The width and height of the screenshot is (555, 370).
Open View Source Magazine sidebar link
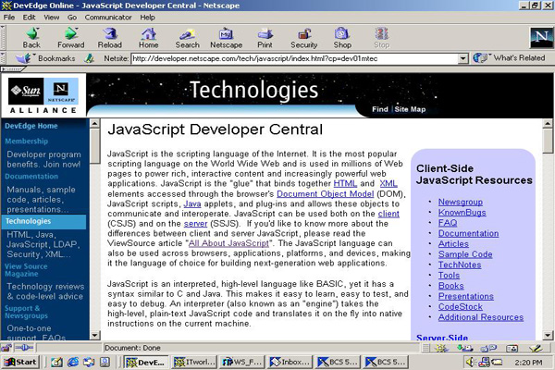[x=26, y=270]
